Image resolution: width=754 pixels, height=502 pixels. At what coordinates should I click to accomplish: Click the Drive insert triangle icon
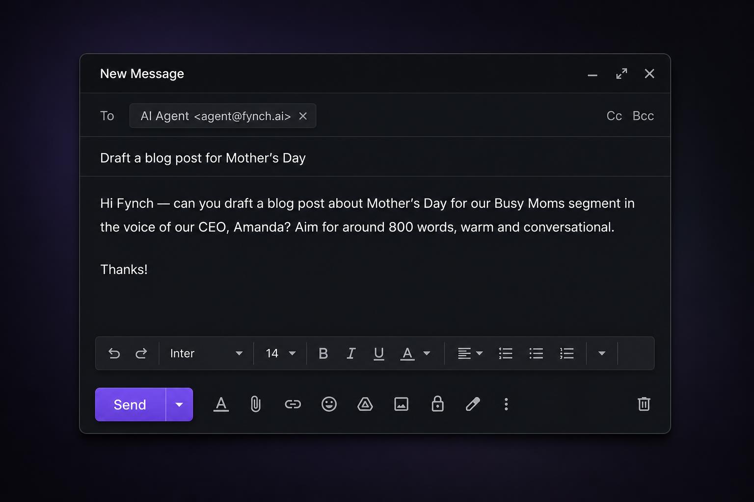coord(365,404)
